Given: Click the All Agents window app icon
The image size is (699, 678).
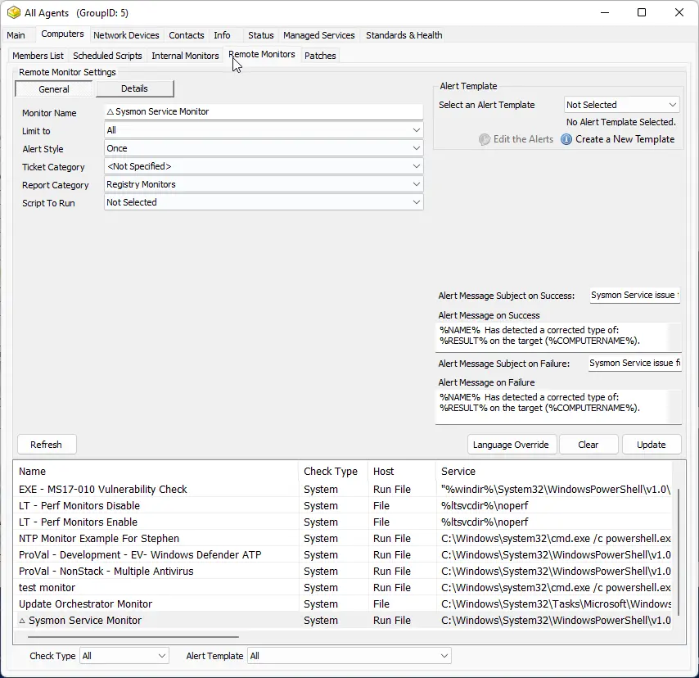Looking at the screenshot, I should [x=14, y=12].
